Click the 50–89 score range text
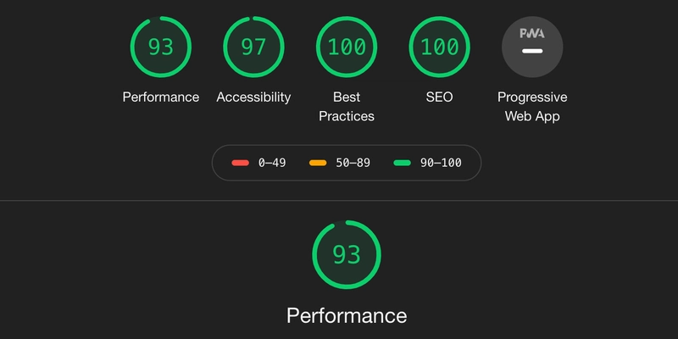The height and width of the screenshot is (339, 678). click(354, 163)
